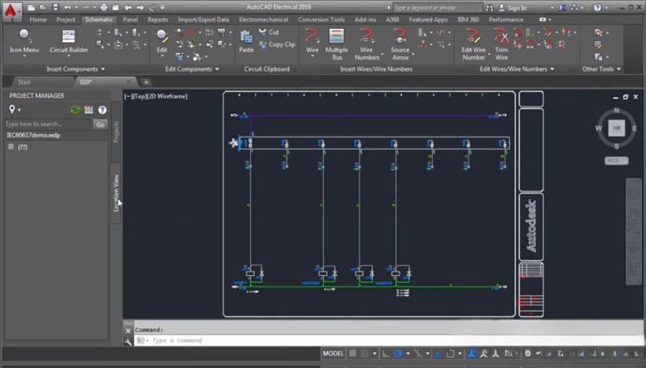Click the Help question mark icon
The height and width of the screenshot is (368, 646).
click(x=598, y=8)
